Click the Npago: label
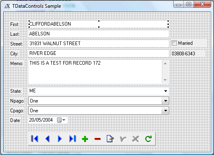Screen dimensions: 214x155 (x=17, y=101)
